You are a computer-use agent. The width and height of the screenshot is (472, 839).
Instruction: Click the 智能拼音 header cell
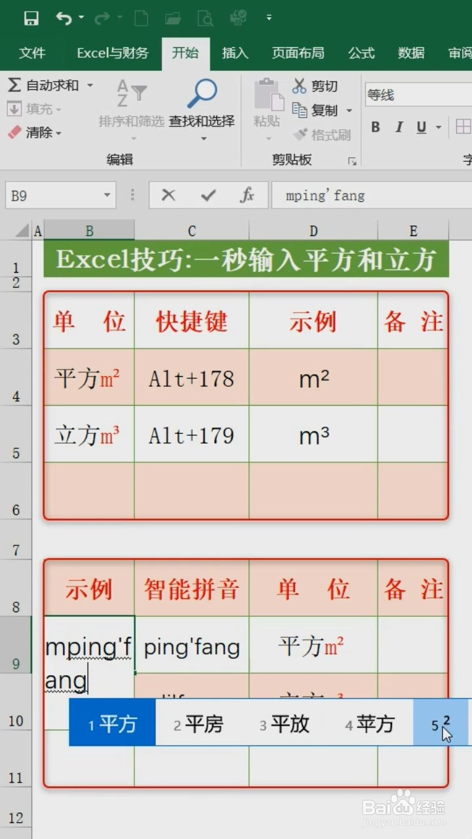point(191,589)
